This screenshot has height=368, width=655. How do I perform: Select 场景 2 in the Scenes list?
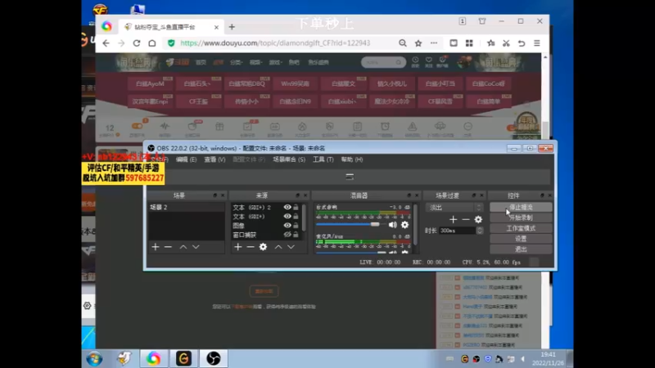point(187,207)
